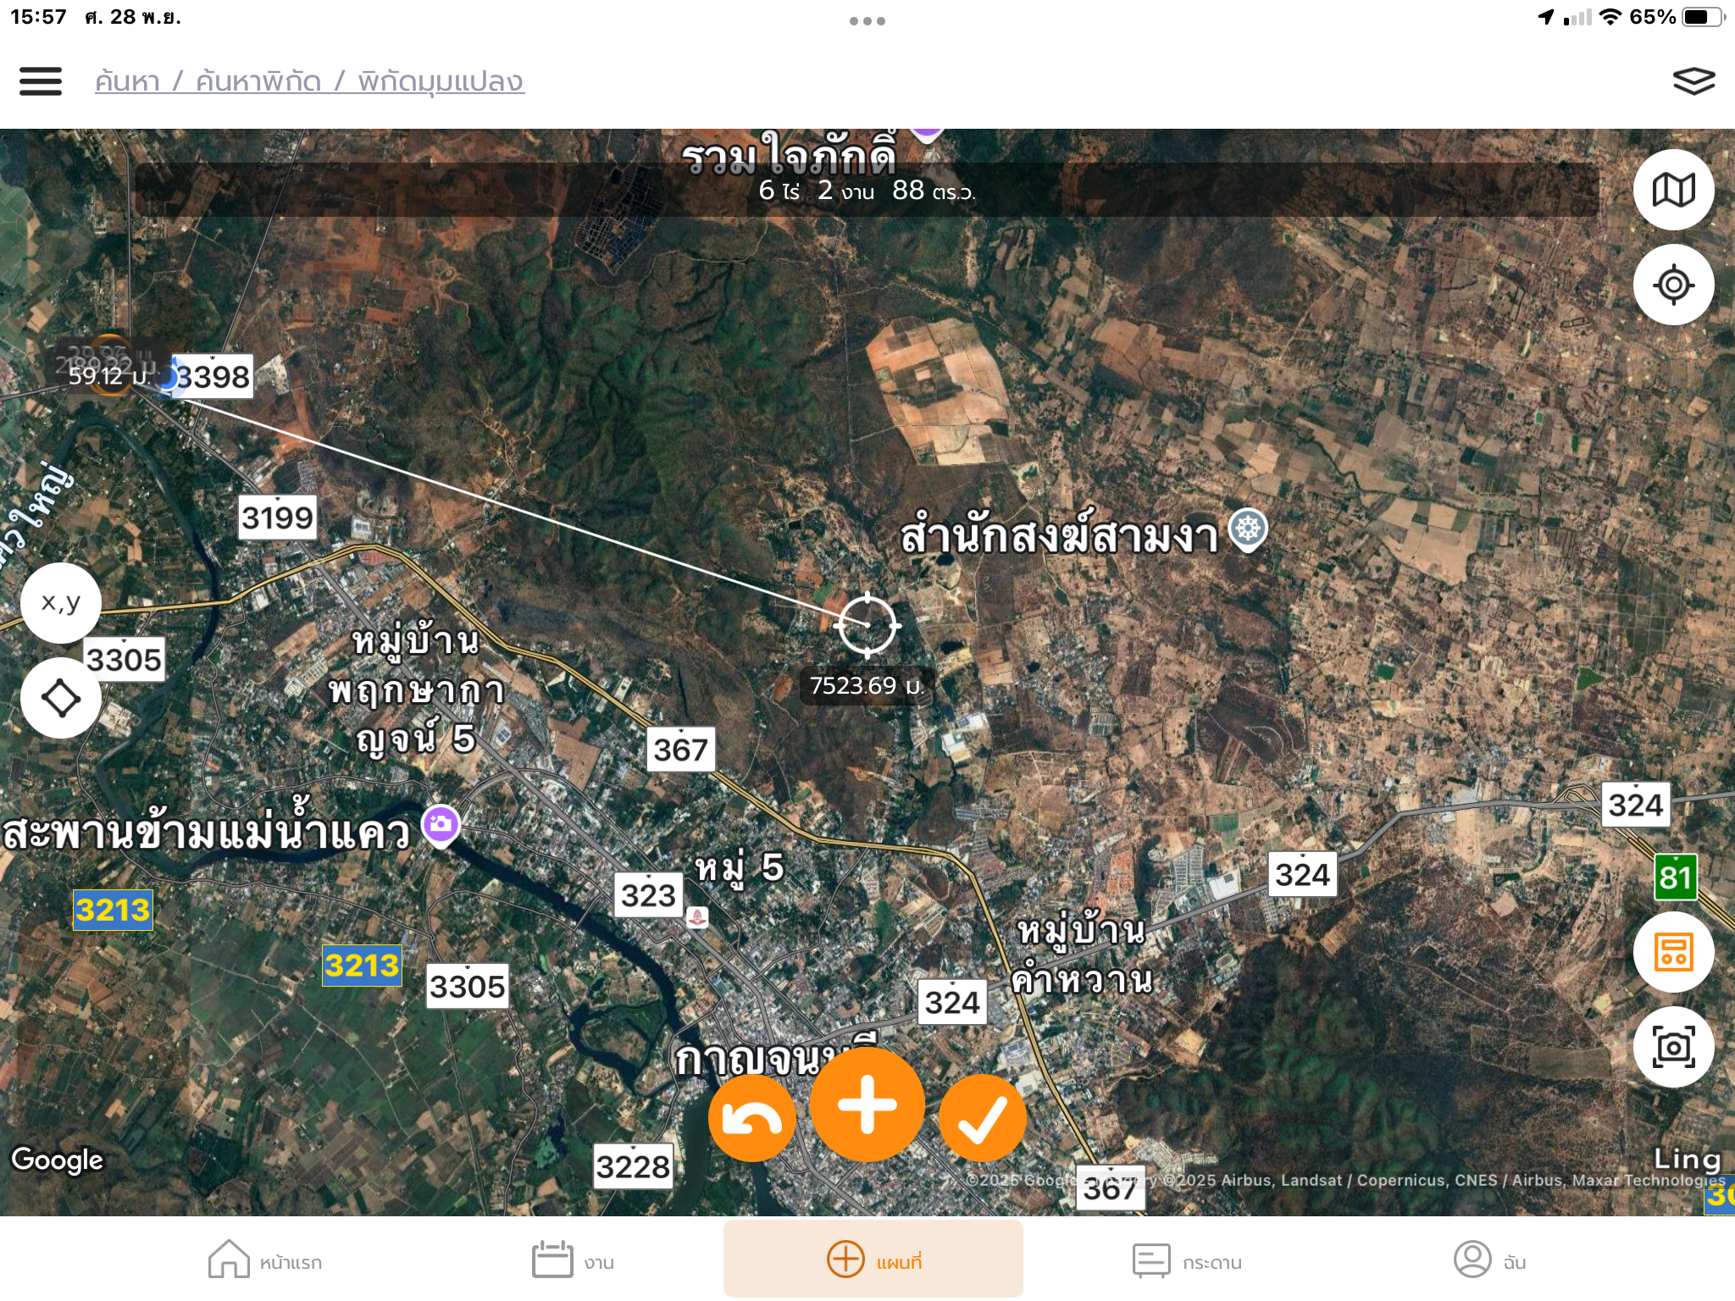This screenshot has width=1735, height=1301.
Task: Tap the purple camera pin at สะพานข้ามแม่น้ำแคว
Action: (441, 824)
